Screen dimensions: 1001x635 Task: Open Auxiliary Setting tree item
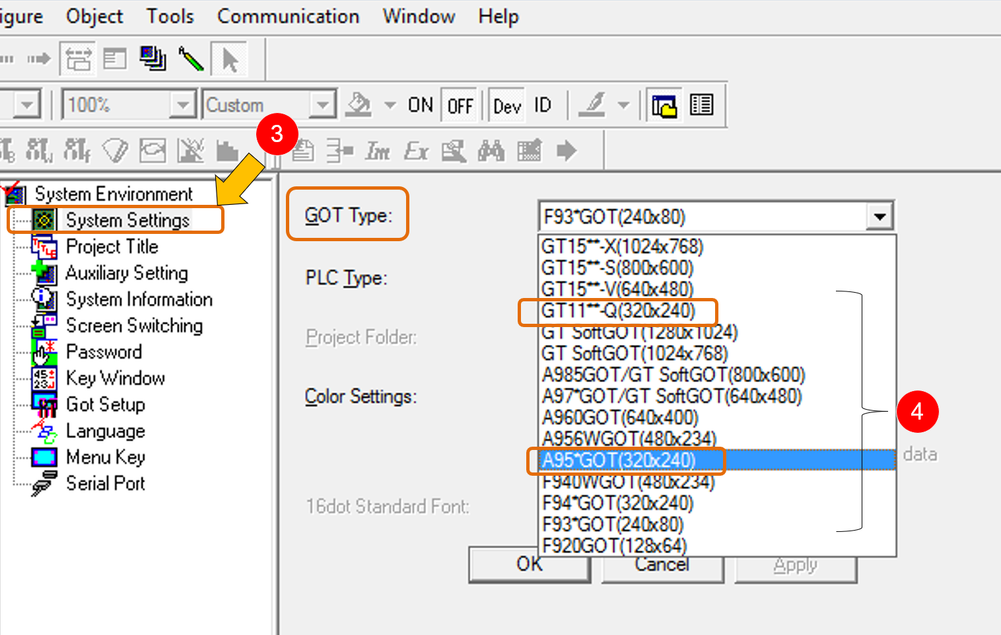127,273
